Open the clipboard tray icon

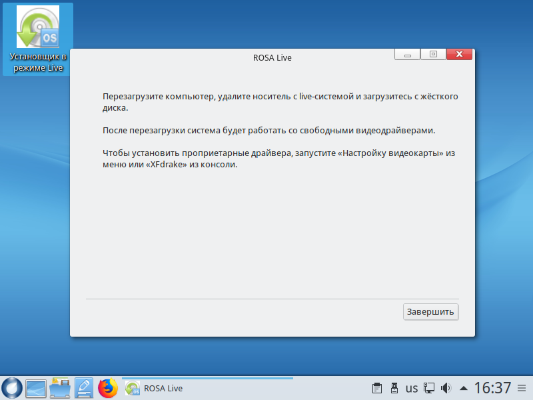pos(376,388)
